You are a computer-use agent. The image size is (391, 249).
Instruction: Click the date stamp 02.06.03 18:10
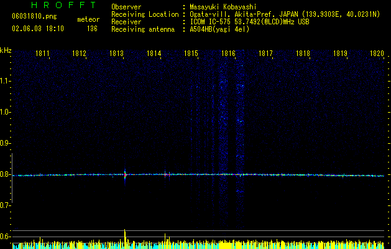38,29
